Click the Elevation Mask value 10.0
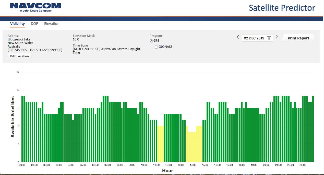 tap(76, 39)
